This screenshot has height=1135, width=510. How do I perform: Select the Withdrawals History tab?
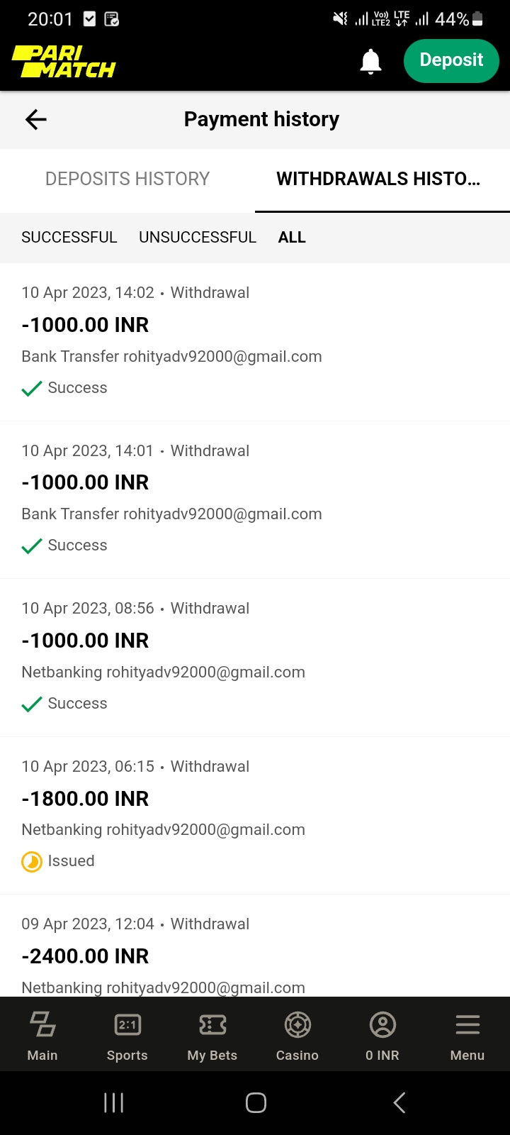[x=378, y=179]
